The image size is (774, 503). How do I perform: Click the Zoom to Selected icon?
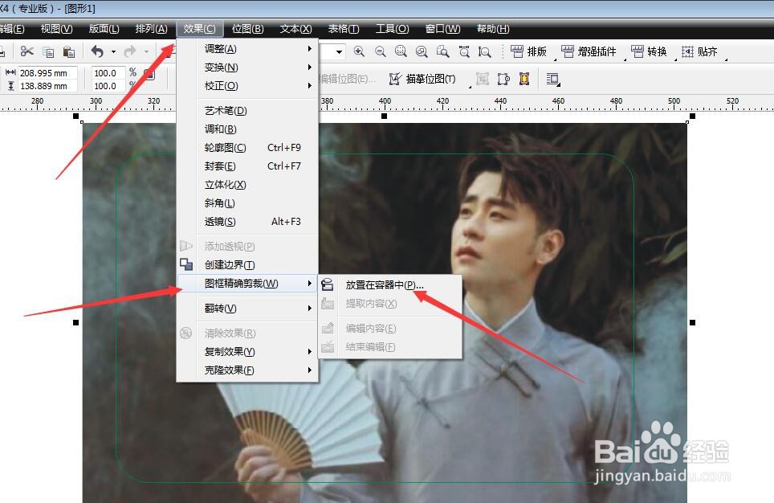click(401, 51)
